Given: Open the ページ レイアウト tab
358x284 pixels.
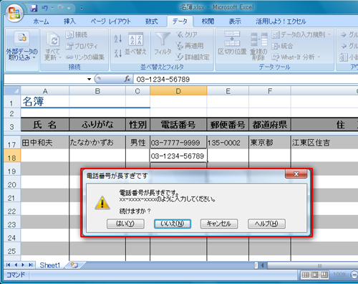Looking at the screenshot, I should tap(110, 22).
